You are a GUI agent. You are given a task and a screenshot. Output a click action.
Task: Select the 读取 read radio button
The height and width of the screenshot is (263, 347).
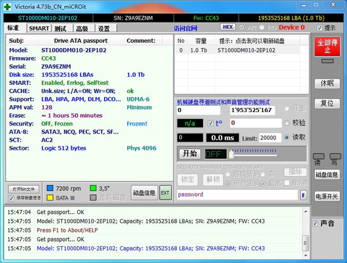[287, 137]
